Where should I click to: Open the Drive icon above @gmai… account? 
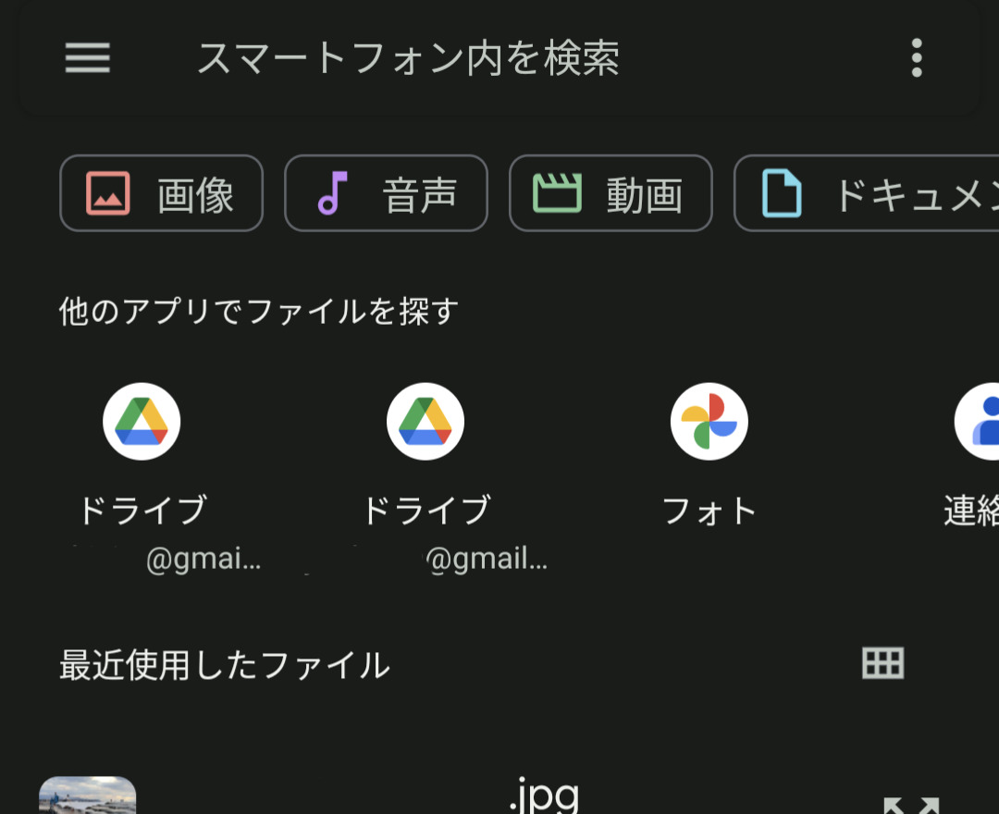(x=142, y=422)
